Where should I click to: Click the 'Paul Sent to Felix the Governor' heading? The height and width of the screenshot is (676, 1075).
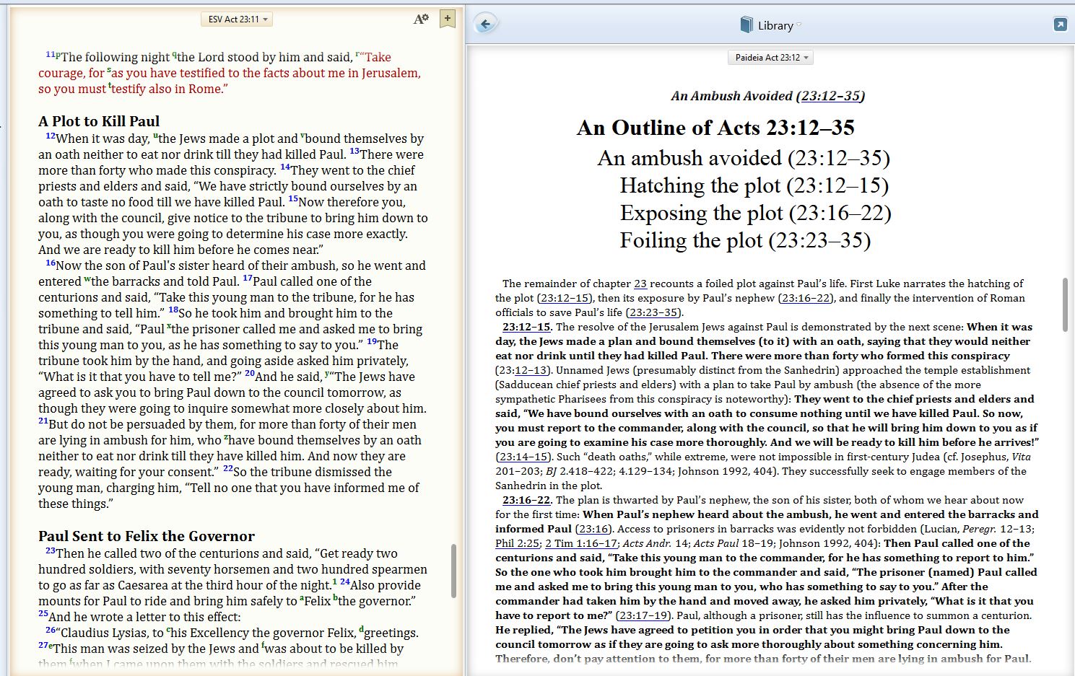[147, 536]
